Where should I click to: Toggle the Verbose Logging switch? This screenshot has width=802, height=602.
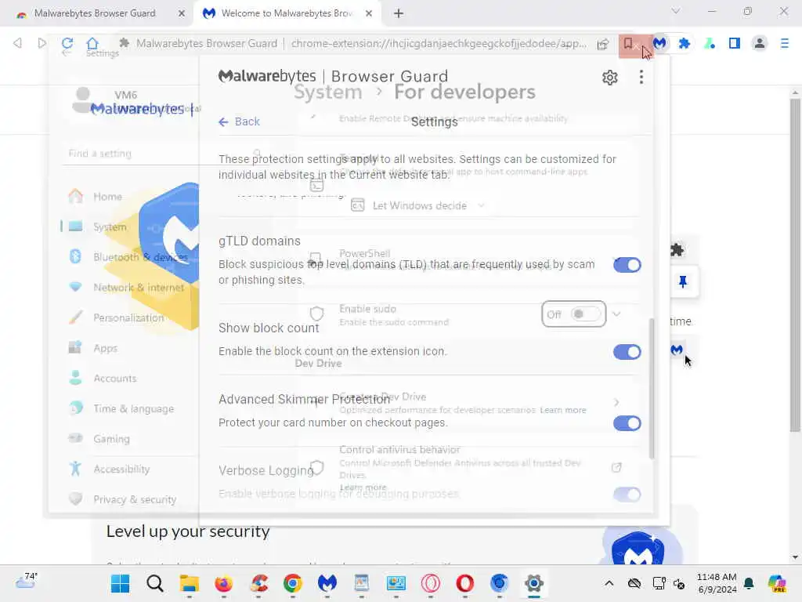click(627, 495)
